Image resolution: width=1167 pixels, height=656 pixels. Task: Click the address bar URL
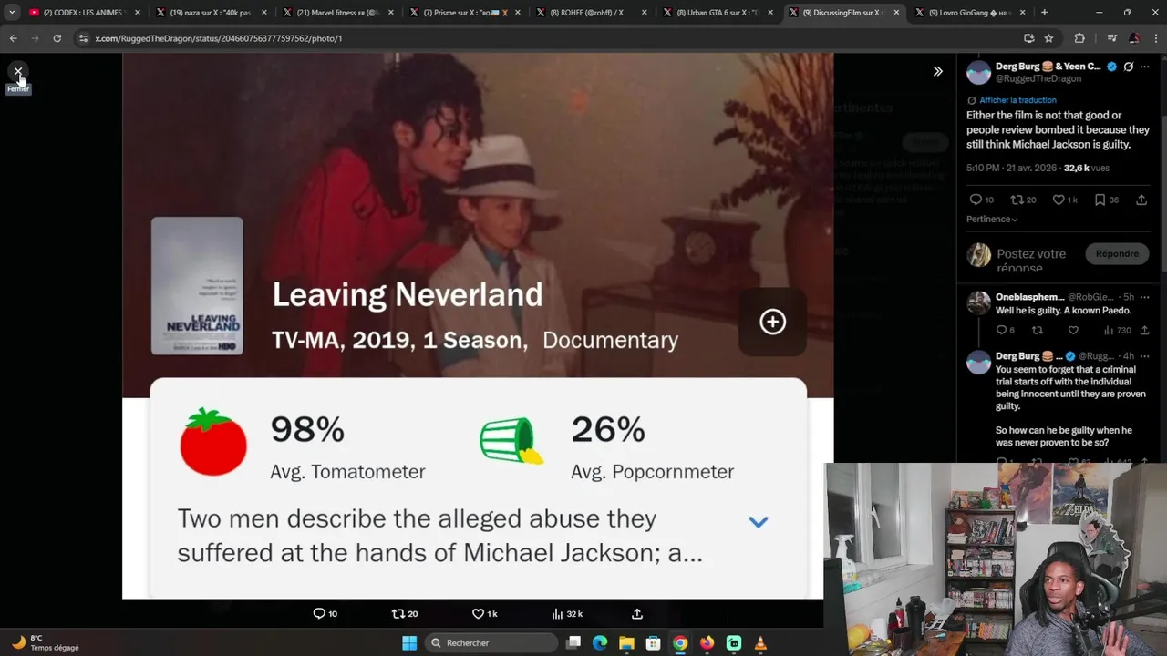click(x=219, y=38)
